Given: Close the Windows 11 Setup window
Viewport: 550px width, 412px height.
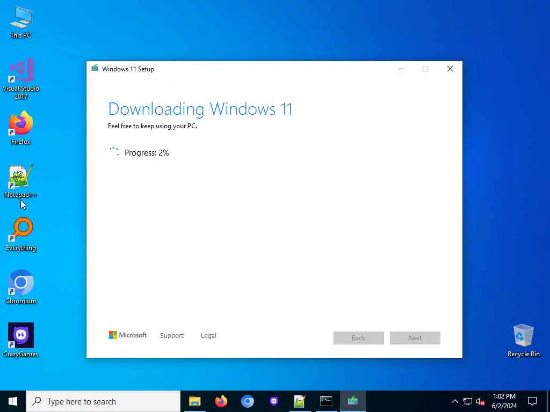Looking at the screenshot, I should 450,69.
